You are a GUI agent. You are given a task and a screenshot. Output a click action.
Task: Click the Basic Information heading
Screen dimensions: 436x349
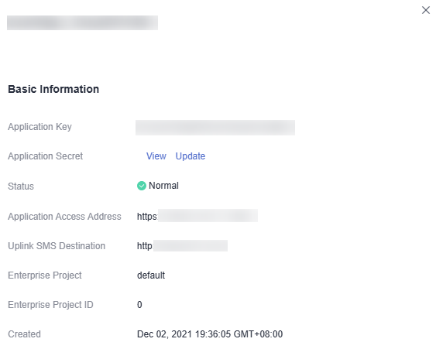pos(53,89)
